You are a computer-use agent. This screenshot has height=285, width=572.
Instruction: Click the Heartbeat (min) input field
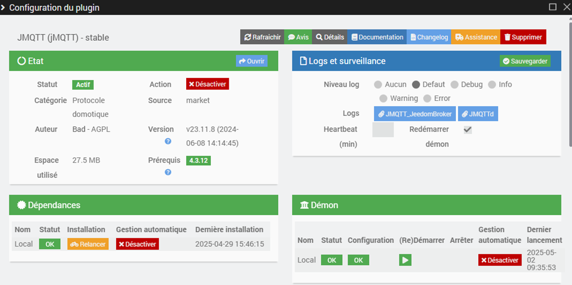point(383,129)
